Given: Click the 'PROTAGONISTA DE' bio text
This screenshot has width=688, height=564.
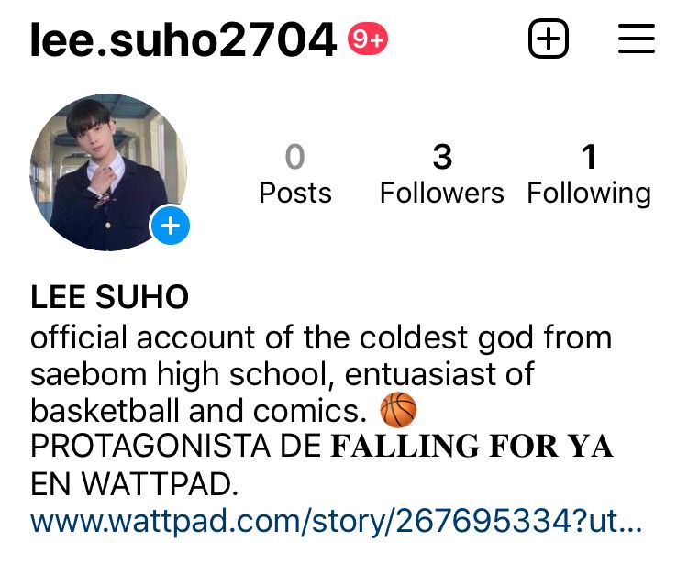Looking at the screenshot, I should pyautogui.click(x=176, y=447).
